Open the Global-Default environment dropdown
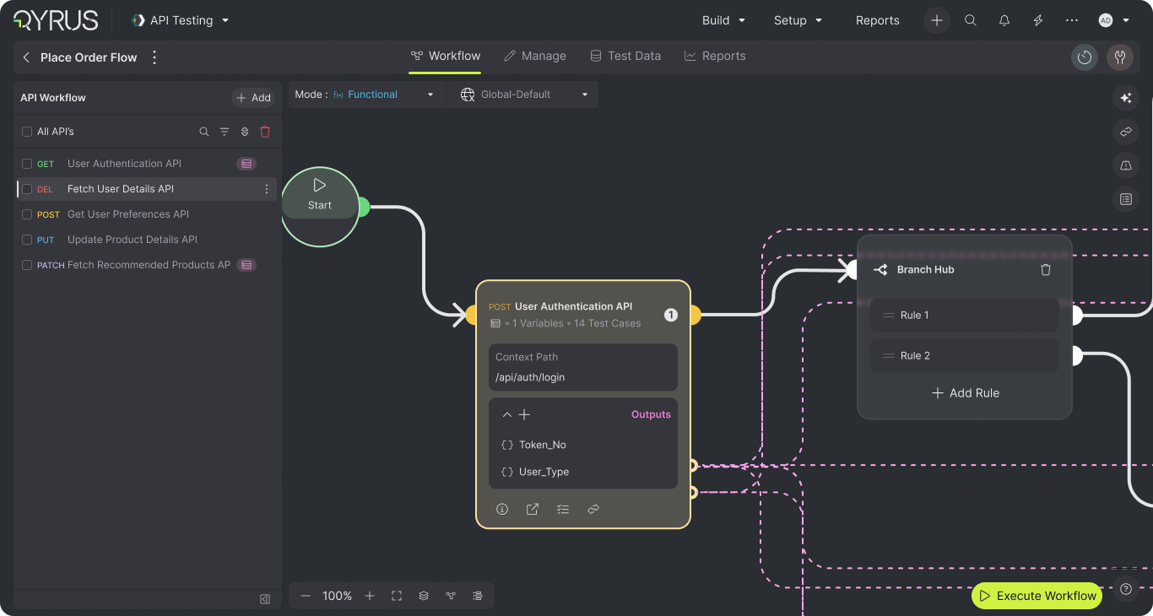The height and width of the screenshot is (616, 1153). point(523,95)
